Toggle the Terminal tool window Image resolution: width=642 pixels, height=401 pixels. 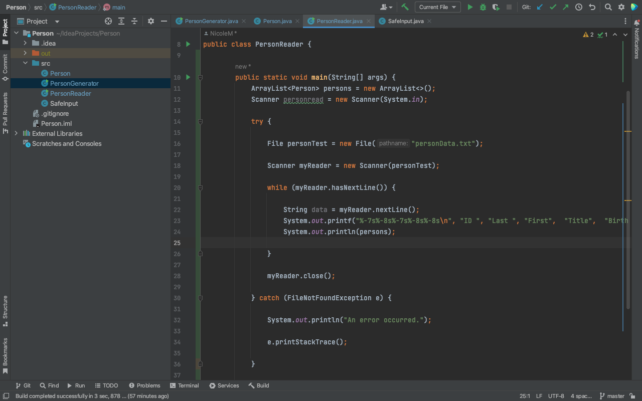click(185, 385)
